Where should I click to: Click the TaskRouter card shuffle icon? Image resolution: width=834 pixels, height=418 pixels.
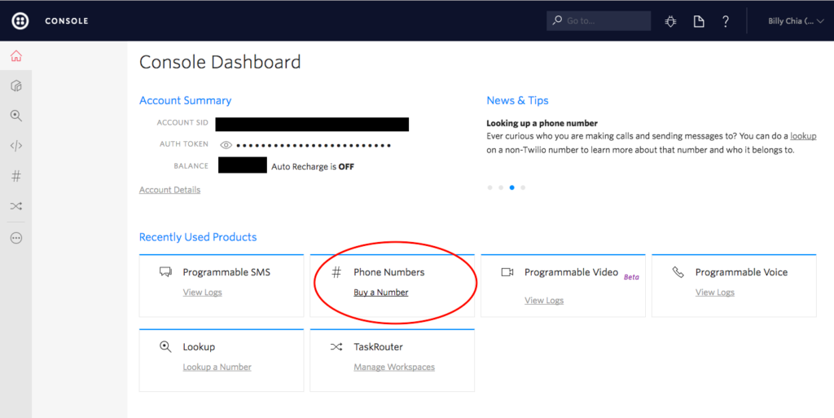pos(336,347)
